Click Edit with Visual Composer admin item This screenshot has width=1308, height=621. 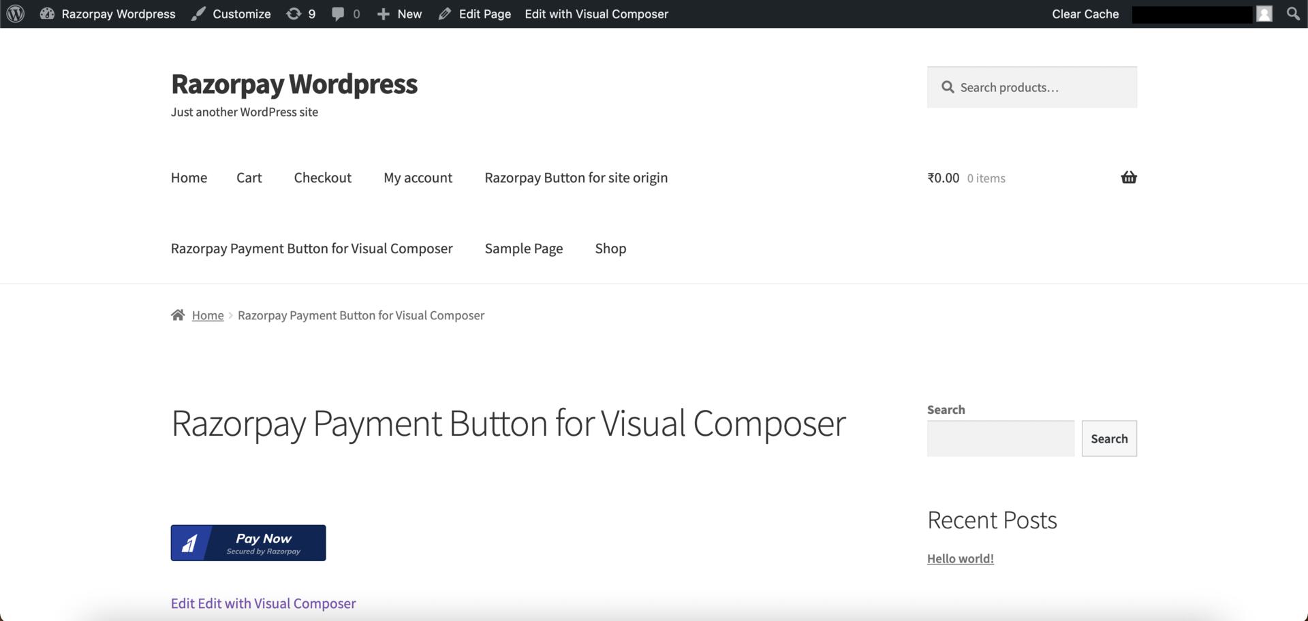[x=596, y=14]
